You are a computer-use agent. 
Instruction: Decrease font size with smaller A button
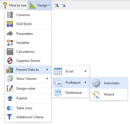pyautogui.click(x=64, y=6)
